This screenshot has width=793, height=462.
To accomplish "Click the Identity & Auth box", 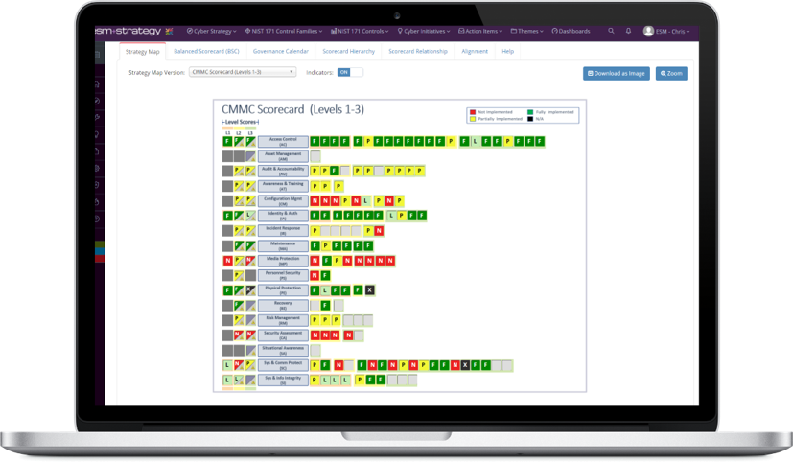I will tap(283, 216).
